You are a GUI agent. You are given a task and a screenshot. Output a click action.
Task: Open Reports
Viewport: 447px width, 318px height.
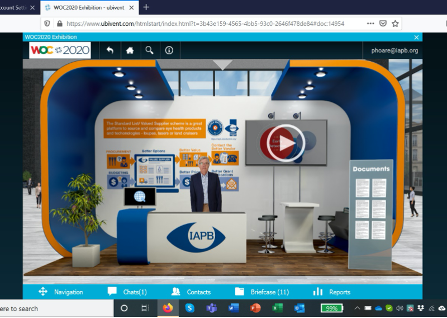pyautogui.click(x=332, y=292)
